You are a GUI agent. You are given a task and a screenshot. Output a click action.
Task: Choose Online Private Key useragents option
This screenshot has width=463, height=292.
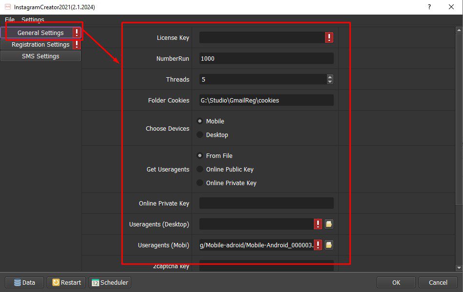click(200, 183)
